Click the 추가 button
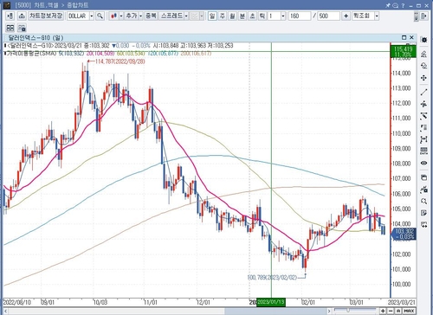Image resolution: width=433 pixels, height=315 pixels. [x=132, y=16]
